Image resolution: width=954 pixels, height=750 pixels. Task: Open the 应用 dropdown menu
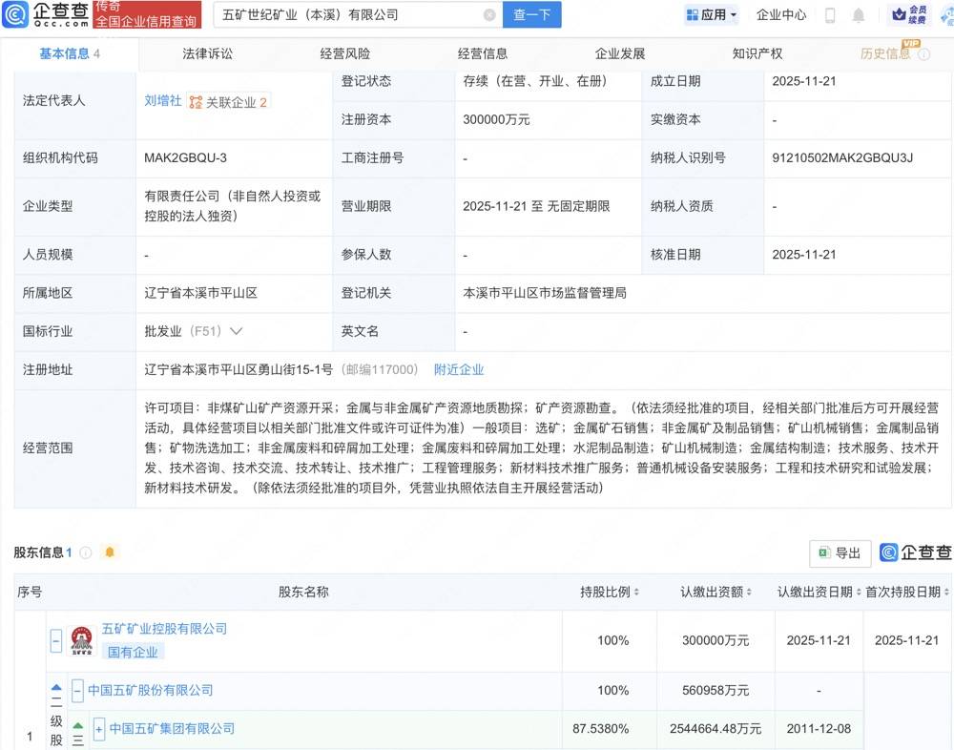(x=712, y=15)
